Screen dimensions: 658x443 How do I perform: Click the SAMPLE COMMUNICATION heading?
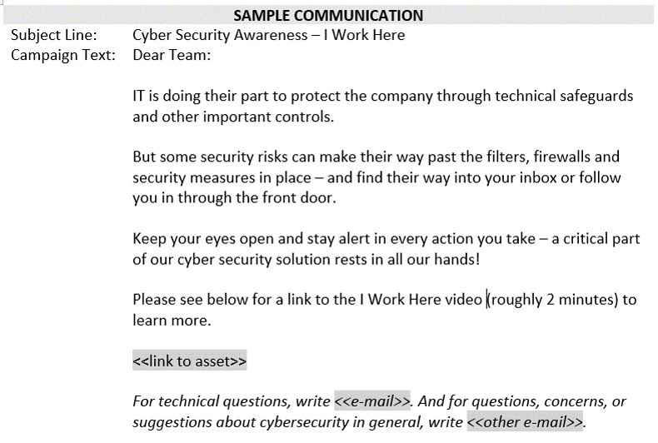[328, 16]
